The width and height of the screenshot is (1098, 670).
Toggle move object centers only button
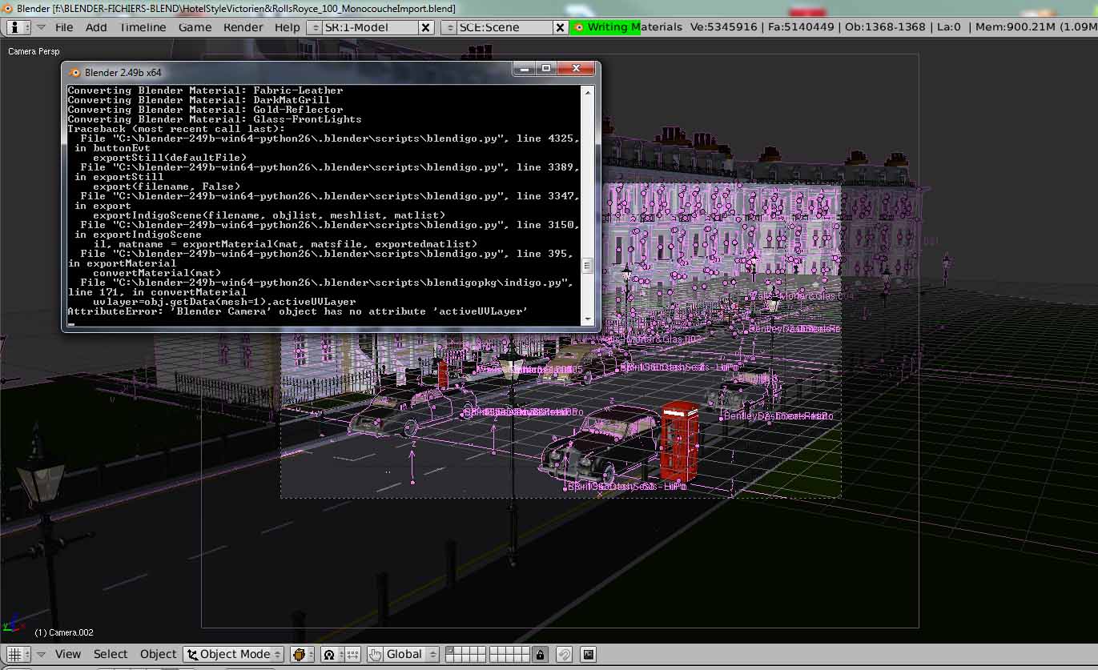pos(353,654)
